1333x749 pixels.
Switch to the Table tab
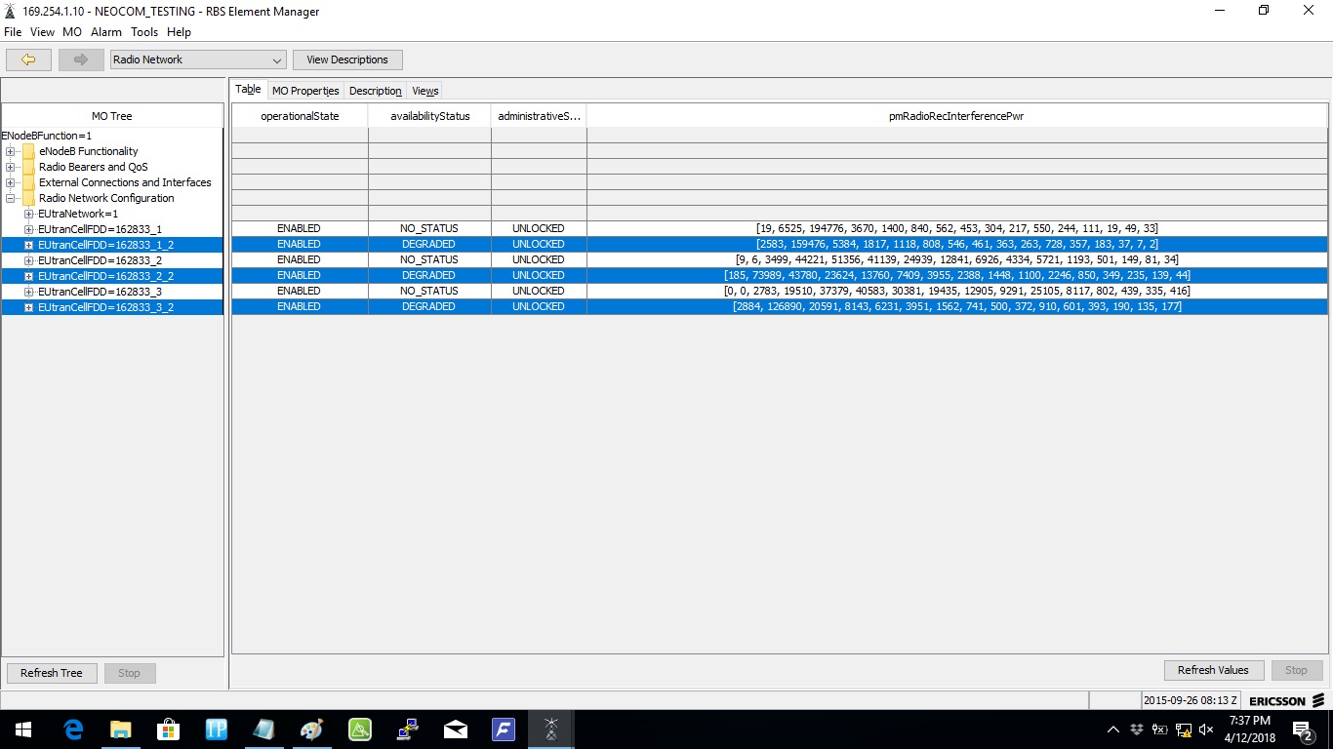[x=248, y=90]
